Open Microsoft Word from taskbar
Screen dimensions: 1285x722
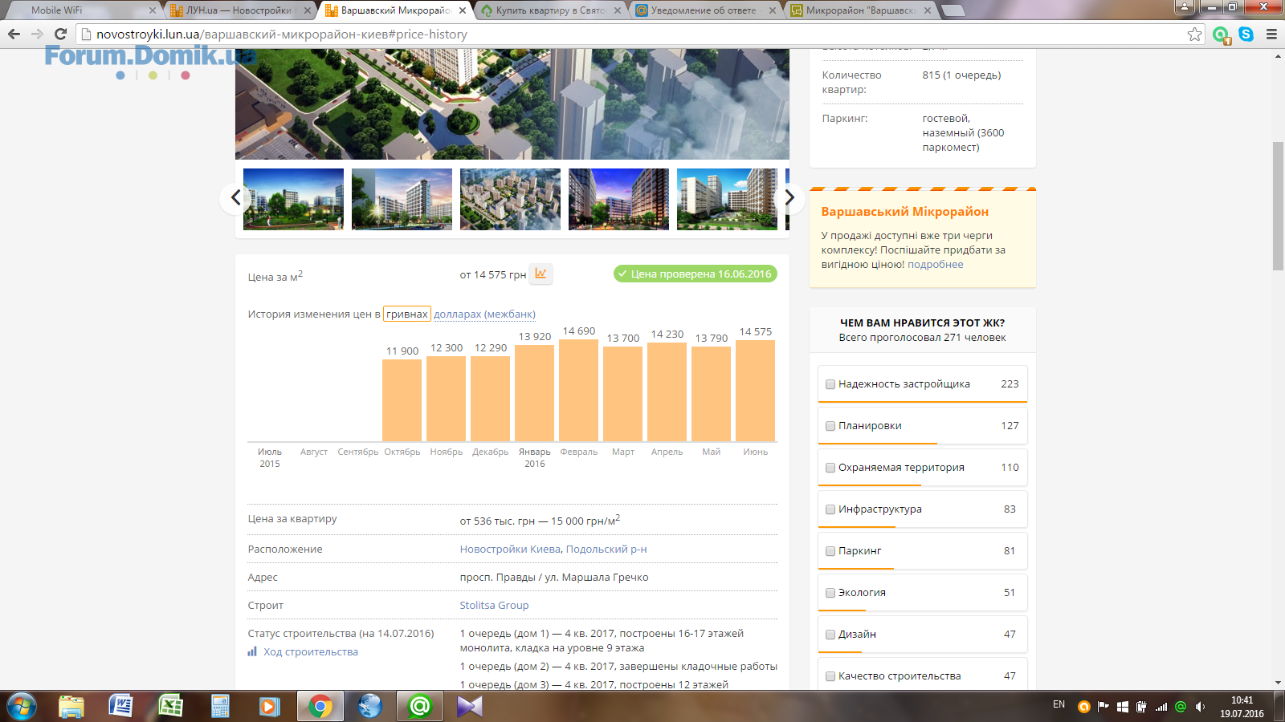click(121, 707)
